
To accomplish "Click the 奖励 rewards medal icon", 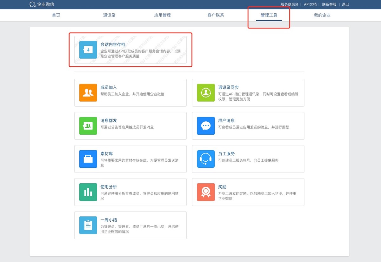I will 206,192.
